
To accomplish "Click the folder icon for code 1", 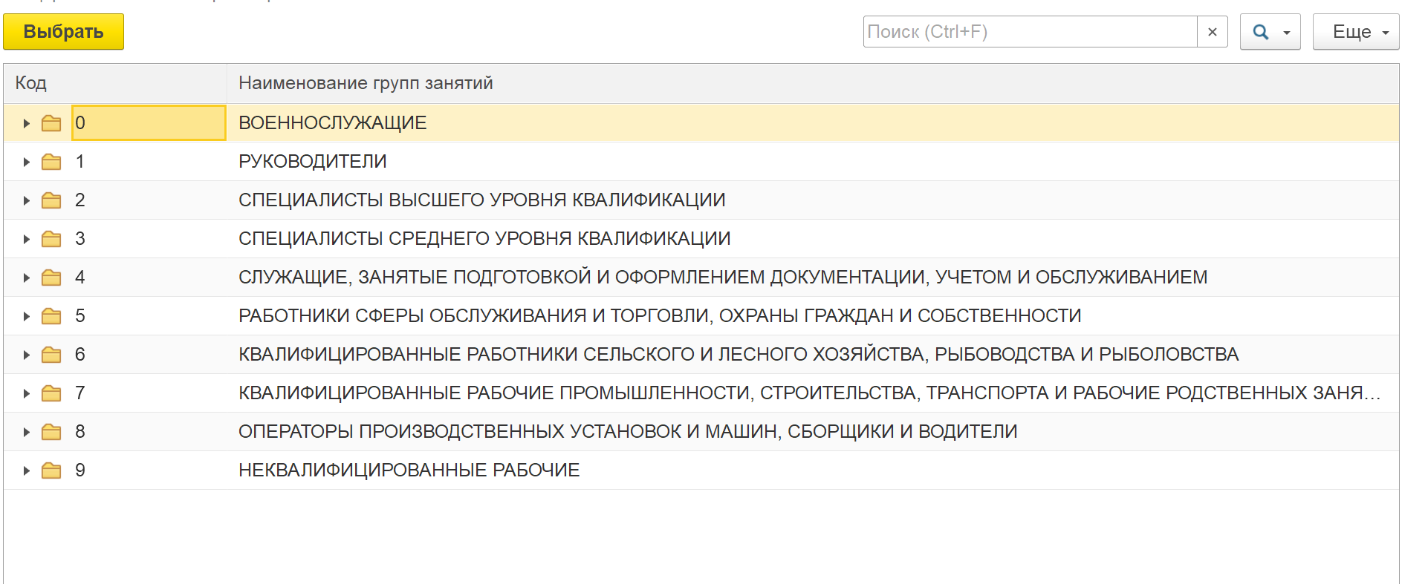I will coord(51,162).
